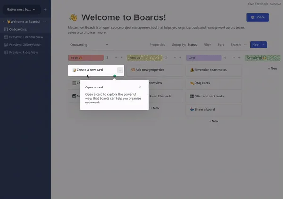Viewport: 283px width, 199px height.
Task: Change Group by Status setting
Action: 184,45
